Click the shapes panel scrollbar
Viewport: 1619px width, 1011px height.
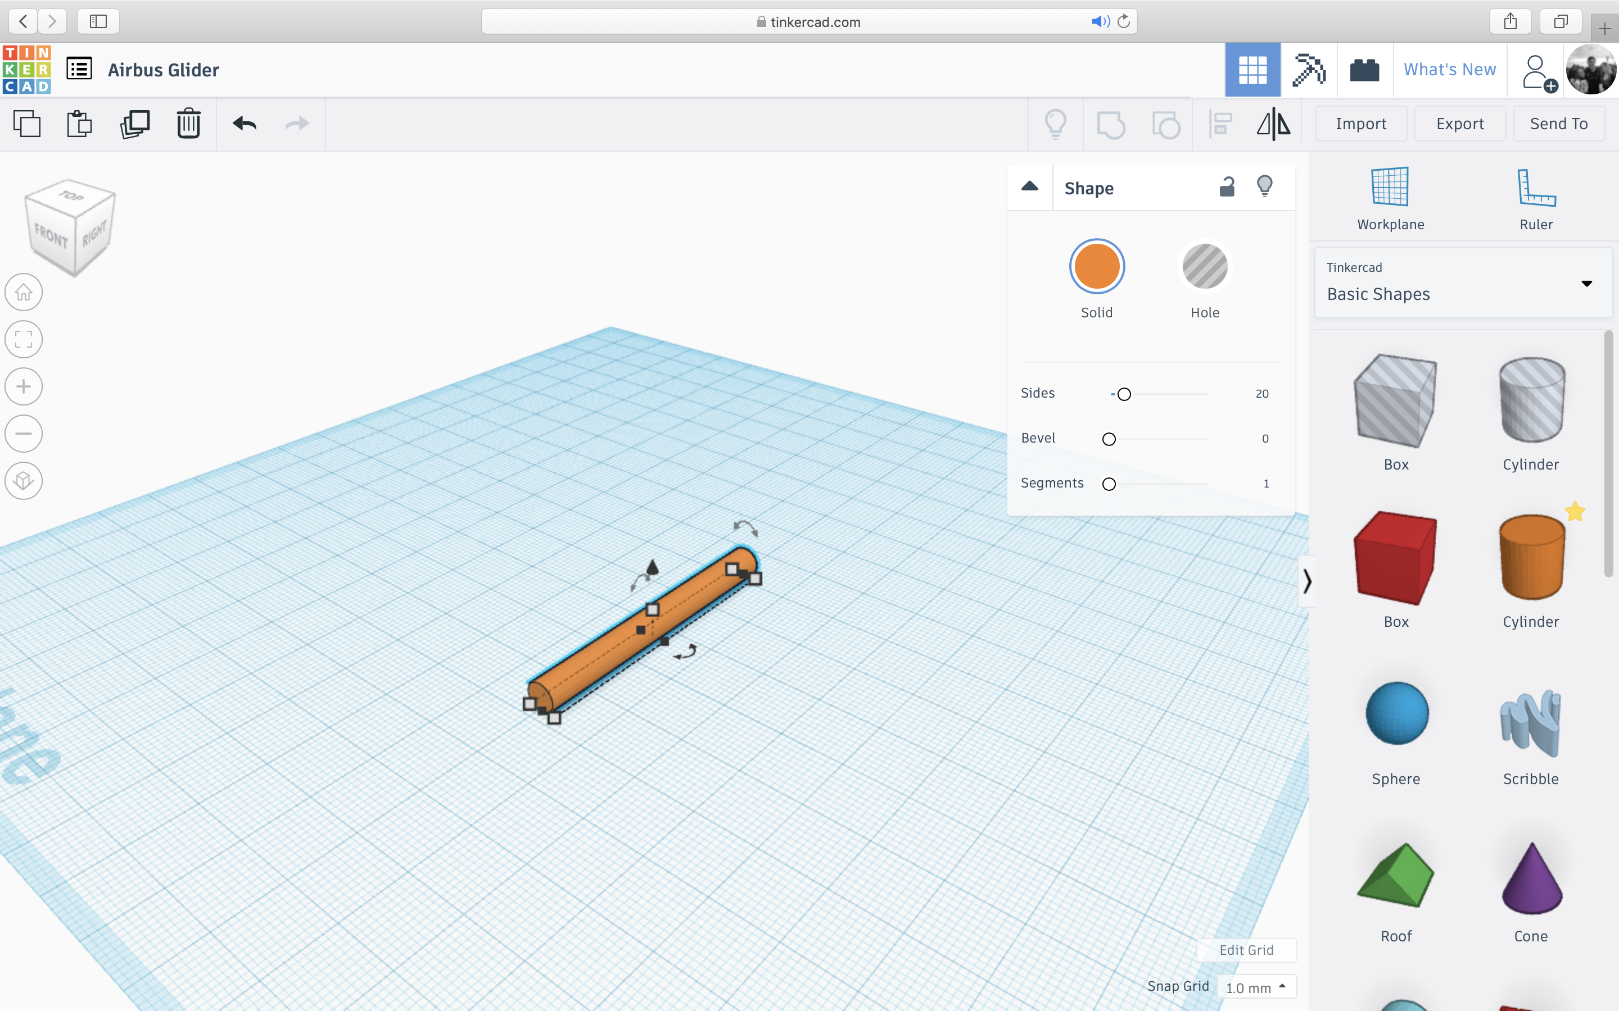tap(1608, 453)
